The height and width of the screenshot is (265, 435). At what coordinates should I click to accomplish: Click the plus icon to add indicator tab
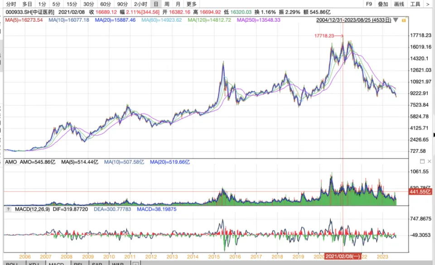click(135, 264)
